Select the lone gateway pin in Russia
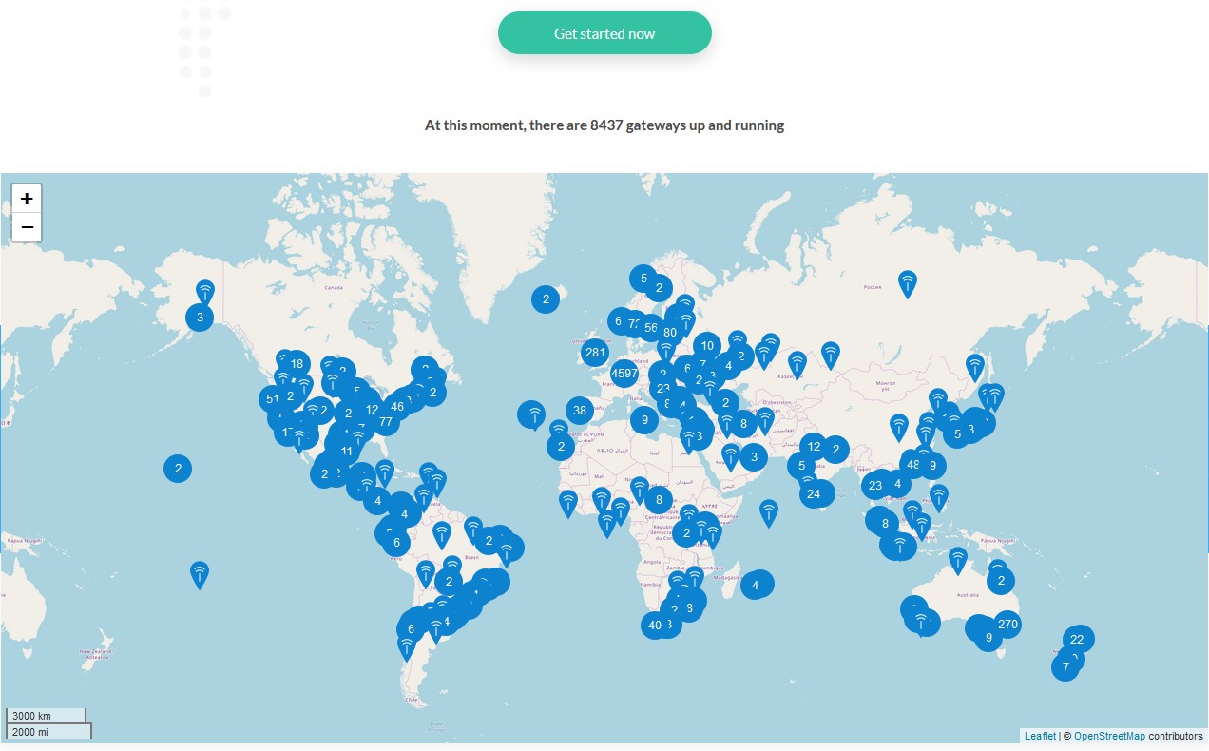The height and width of the screenshot is (751, 1209). point(908,283)
